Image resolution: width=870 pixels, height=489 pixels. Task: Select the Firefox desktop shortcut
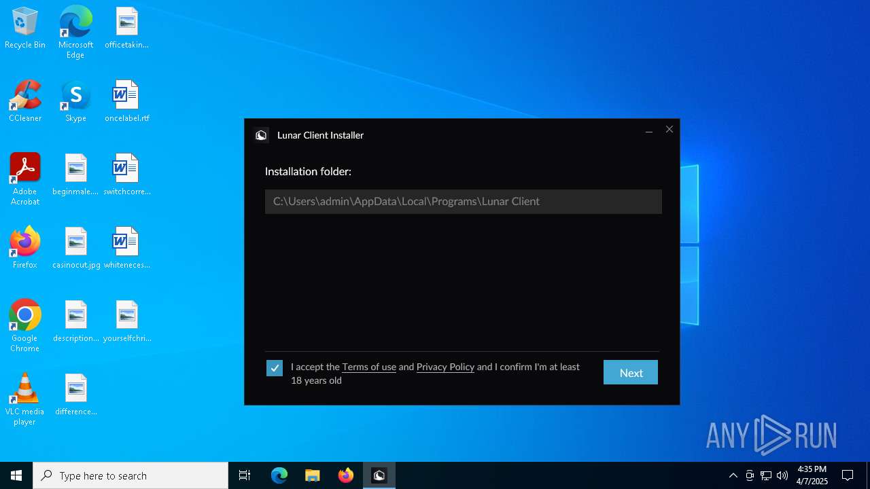pyautogui.click(x=25, y=249)
